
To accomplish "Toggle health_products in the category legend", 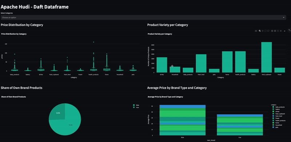I will [279, 121].
